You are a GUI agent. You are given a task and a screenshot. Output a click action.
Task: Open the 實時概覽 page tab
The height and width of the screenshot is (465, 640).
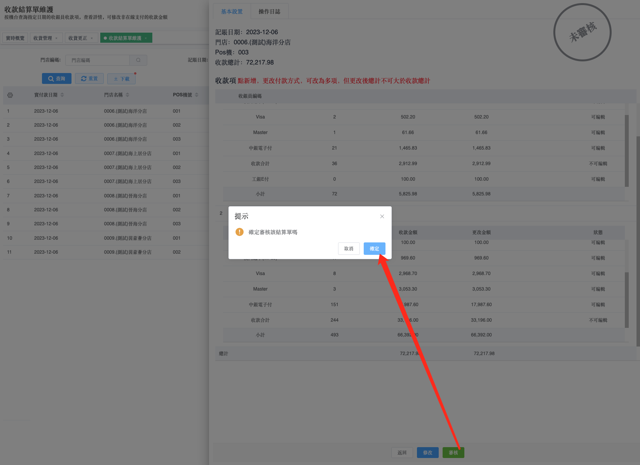tap(15, 38)
